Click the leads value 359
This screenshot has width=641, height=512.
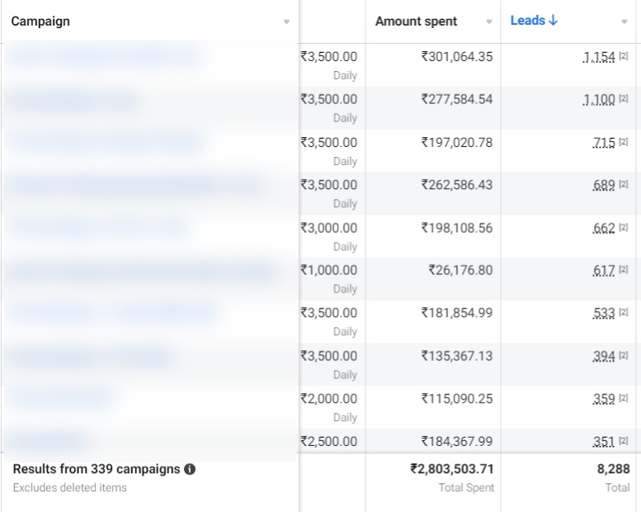[x=604, y=399]
